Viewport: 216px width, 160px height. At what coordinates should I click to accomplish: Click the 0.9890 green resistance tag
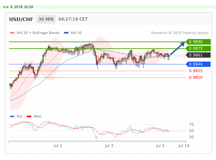(x=198, y=42)
